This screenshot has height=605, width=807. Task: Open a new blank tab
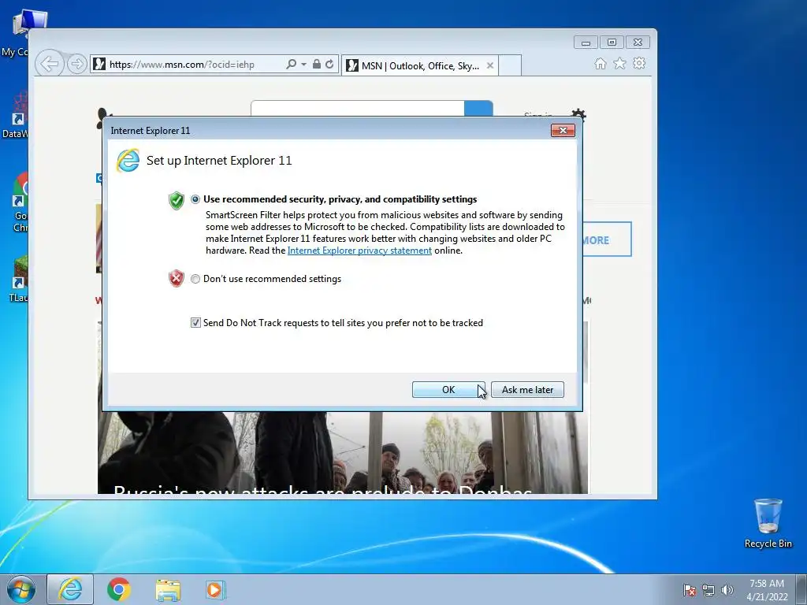point(510,65)
